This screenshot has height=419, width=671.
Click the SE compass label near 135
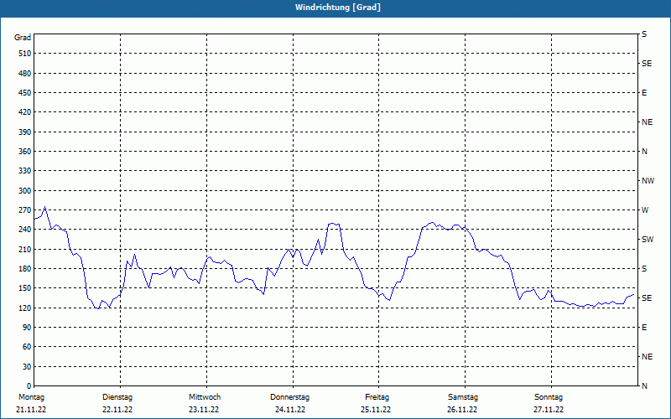click(647, 298)
